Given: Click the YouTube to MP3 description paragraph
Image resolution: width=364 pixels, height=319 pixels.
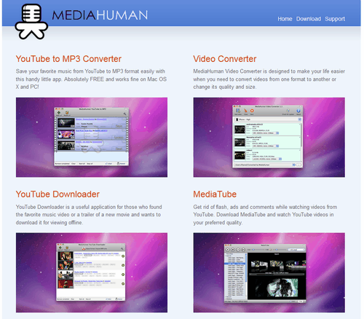Looking at the screenshot, I should tap(91, 79).
